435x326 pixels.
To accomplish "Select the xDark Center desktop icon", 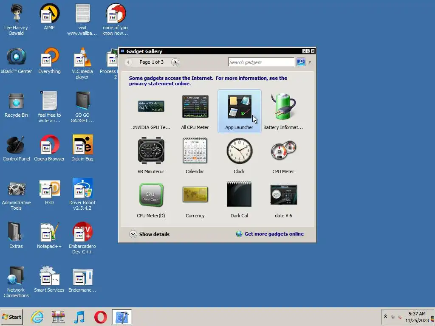I will pos(16,61).
